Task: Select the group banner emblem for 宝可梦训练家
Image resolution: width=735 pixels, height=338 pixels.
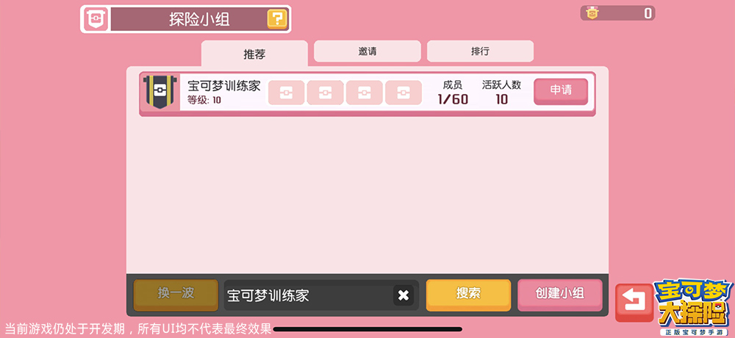Action: point(160,93)
